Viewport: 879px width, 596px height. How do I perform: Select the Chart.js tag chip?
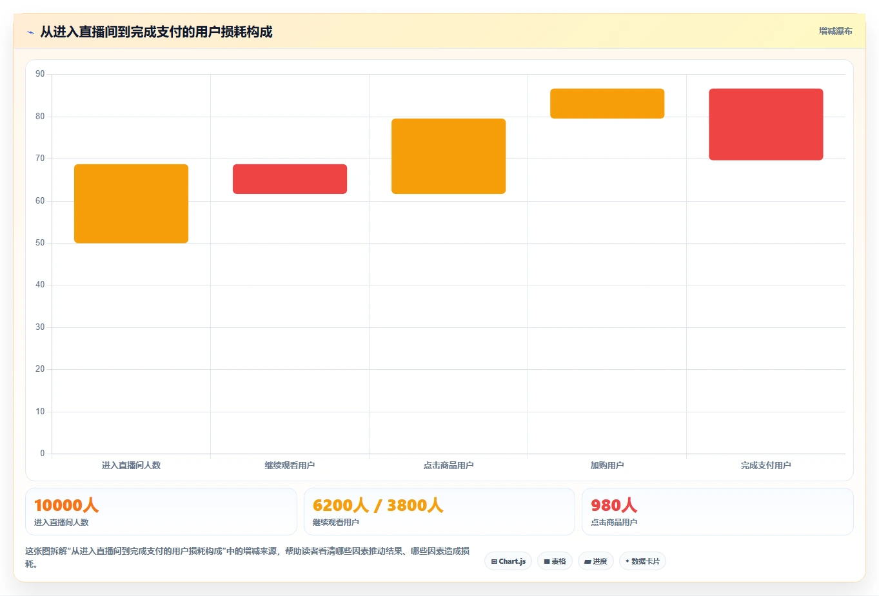tap(508, 561)
